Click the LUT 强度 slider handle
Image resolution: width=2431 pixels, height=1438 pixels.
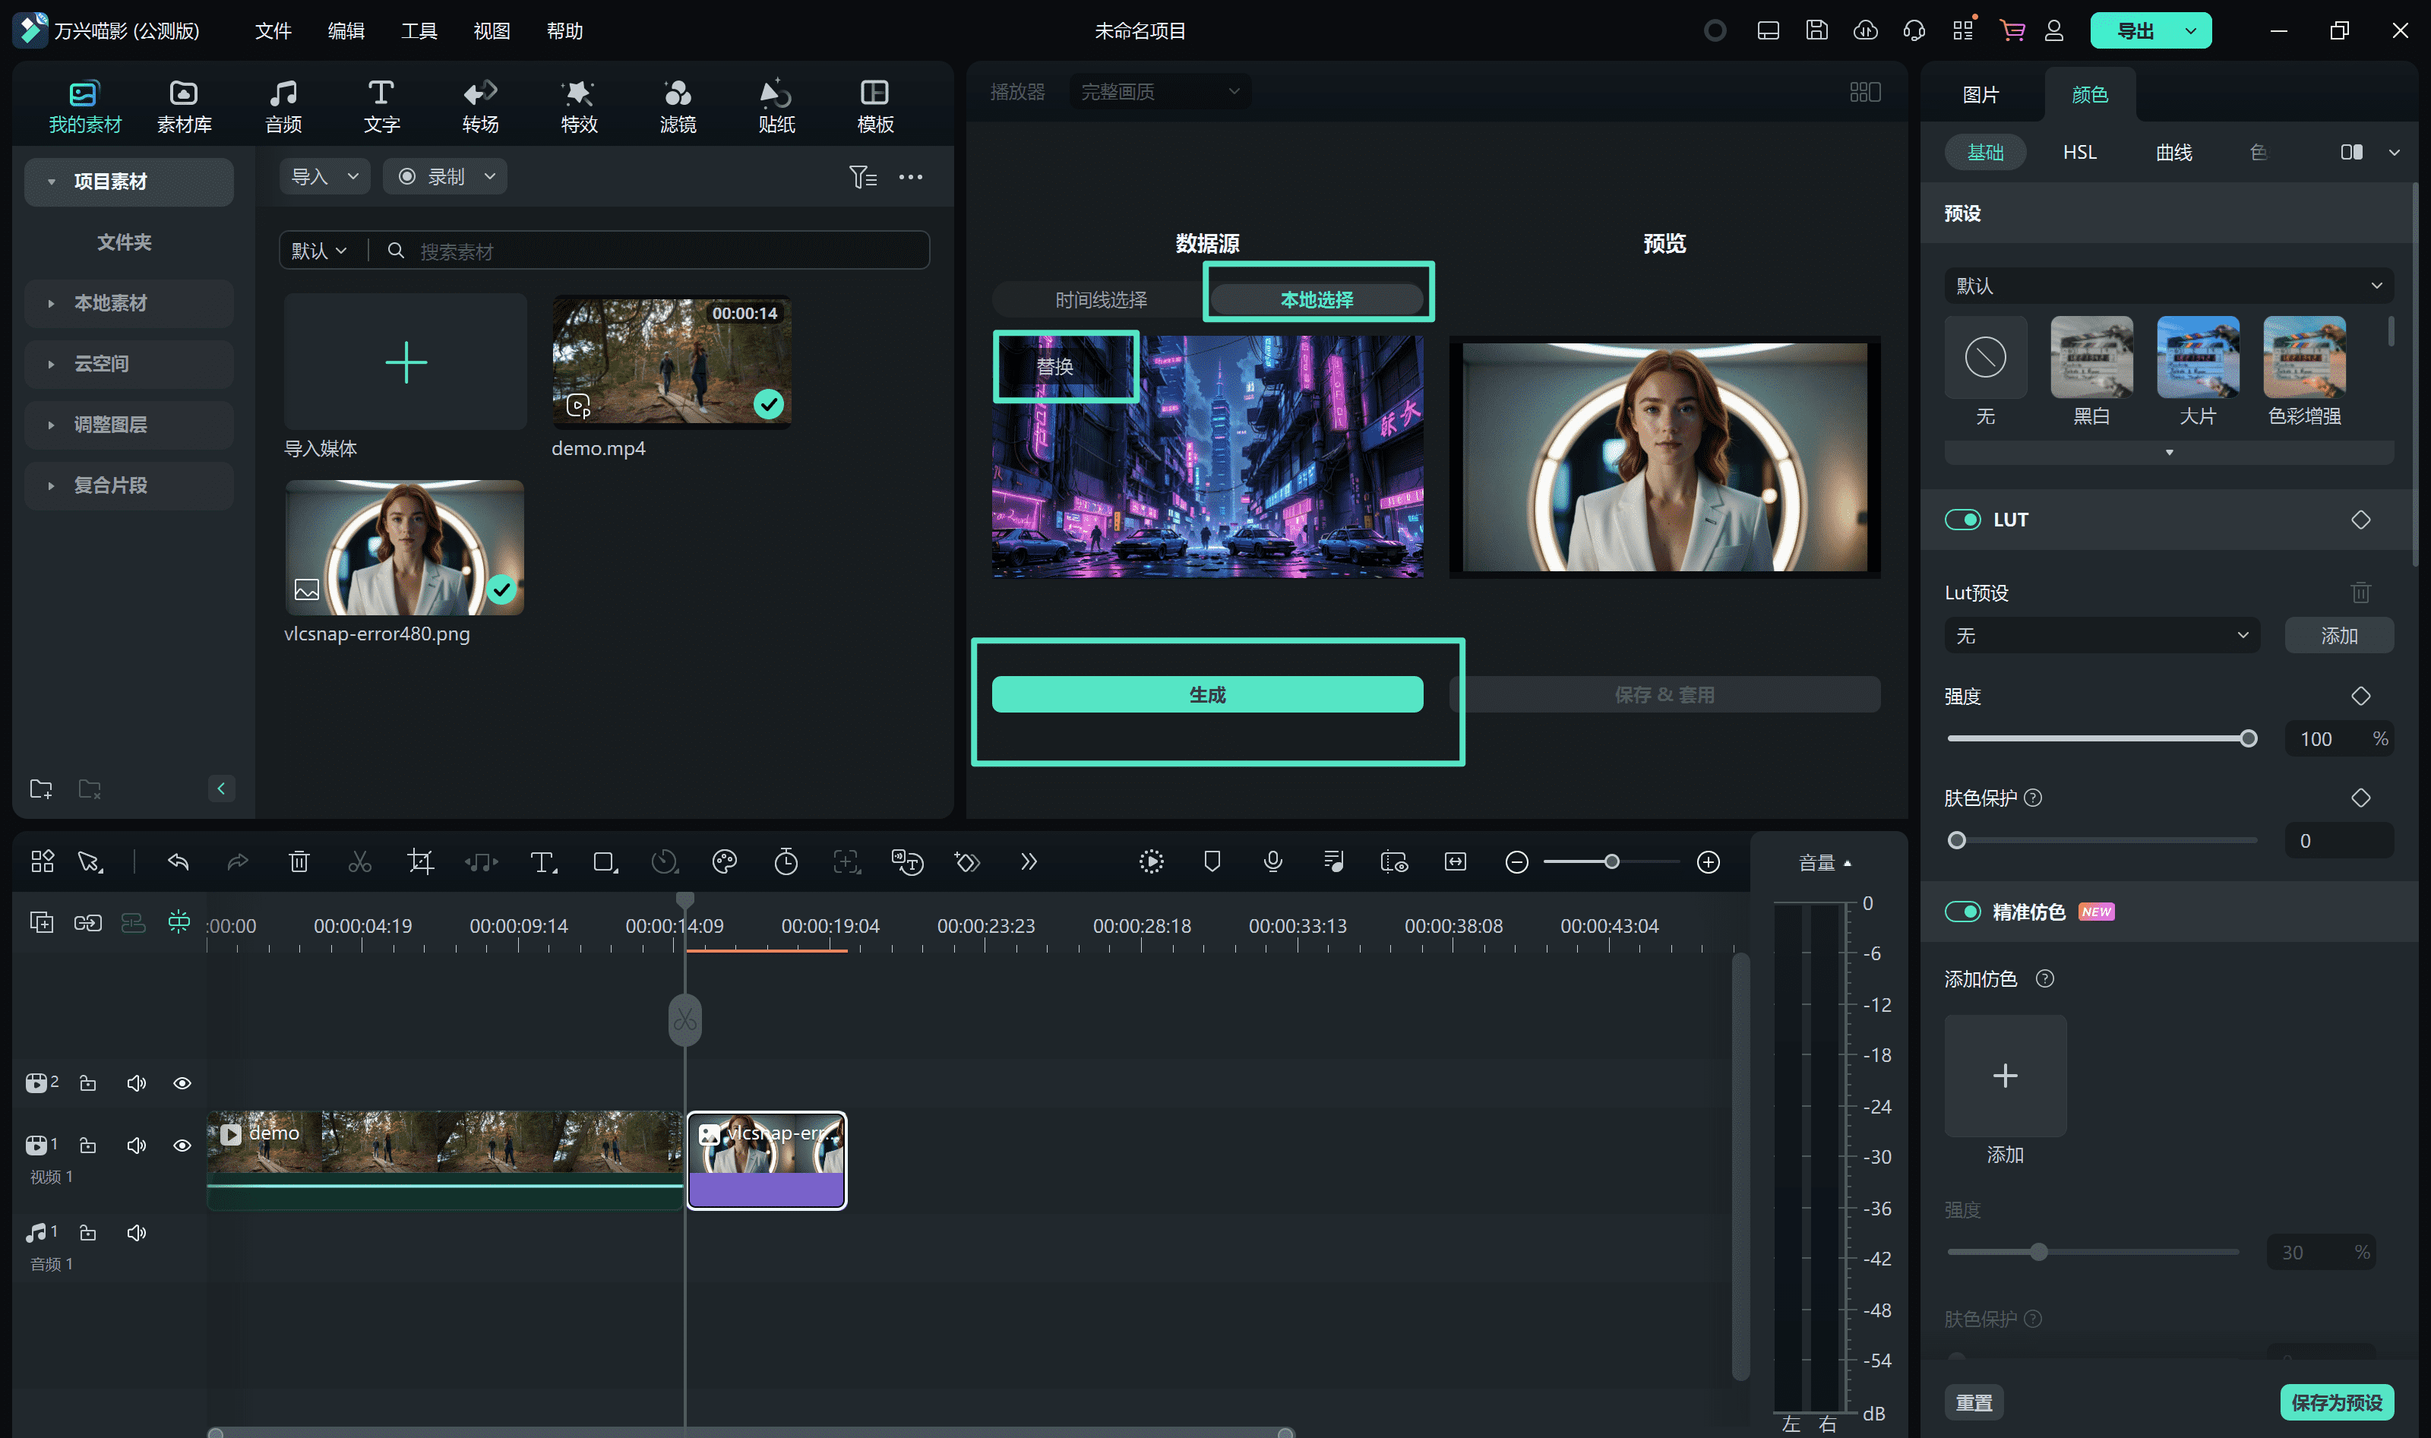[x=2248, y=738]
